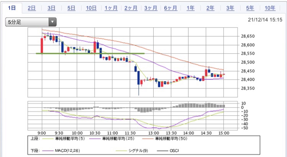Click the 28,500 price axis label
This screenshot has width=287, height=157.
pos(248,62)
